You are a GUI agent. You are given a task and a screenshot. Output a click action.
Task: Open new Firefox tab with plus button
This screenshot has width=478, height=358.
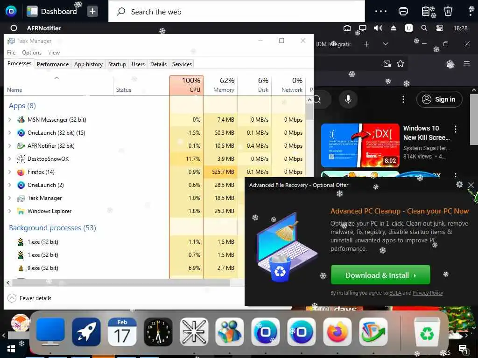(367, 44)
